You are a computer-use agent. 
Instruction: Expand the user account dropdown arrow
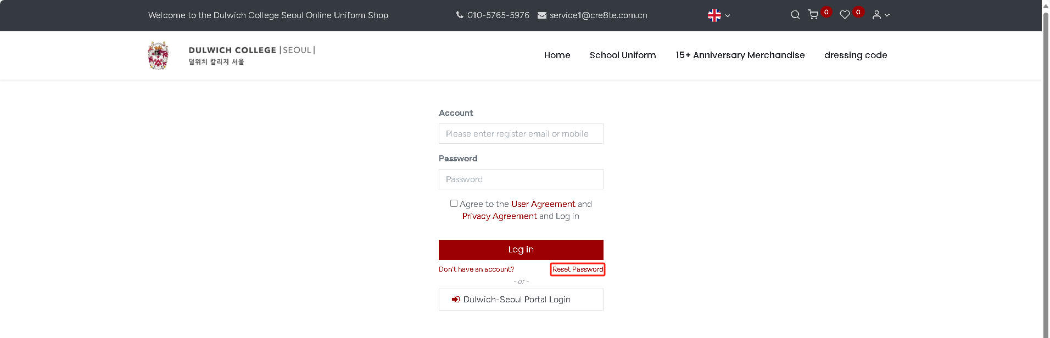(887, 15)
